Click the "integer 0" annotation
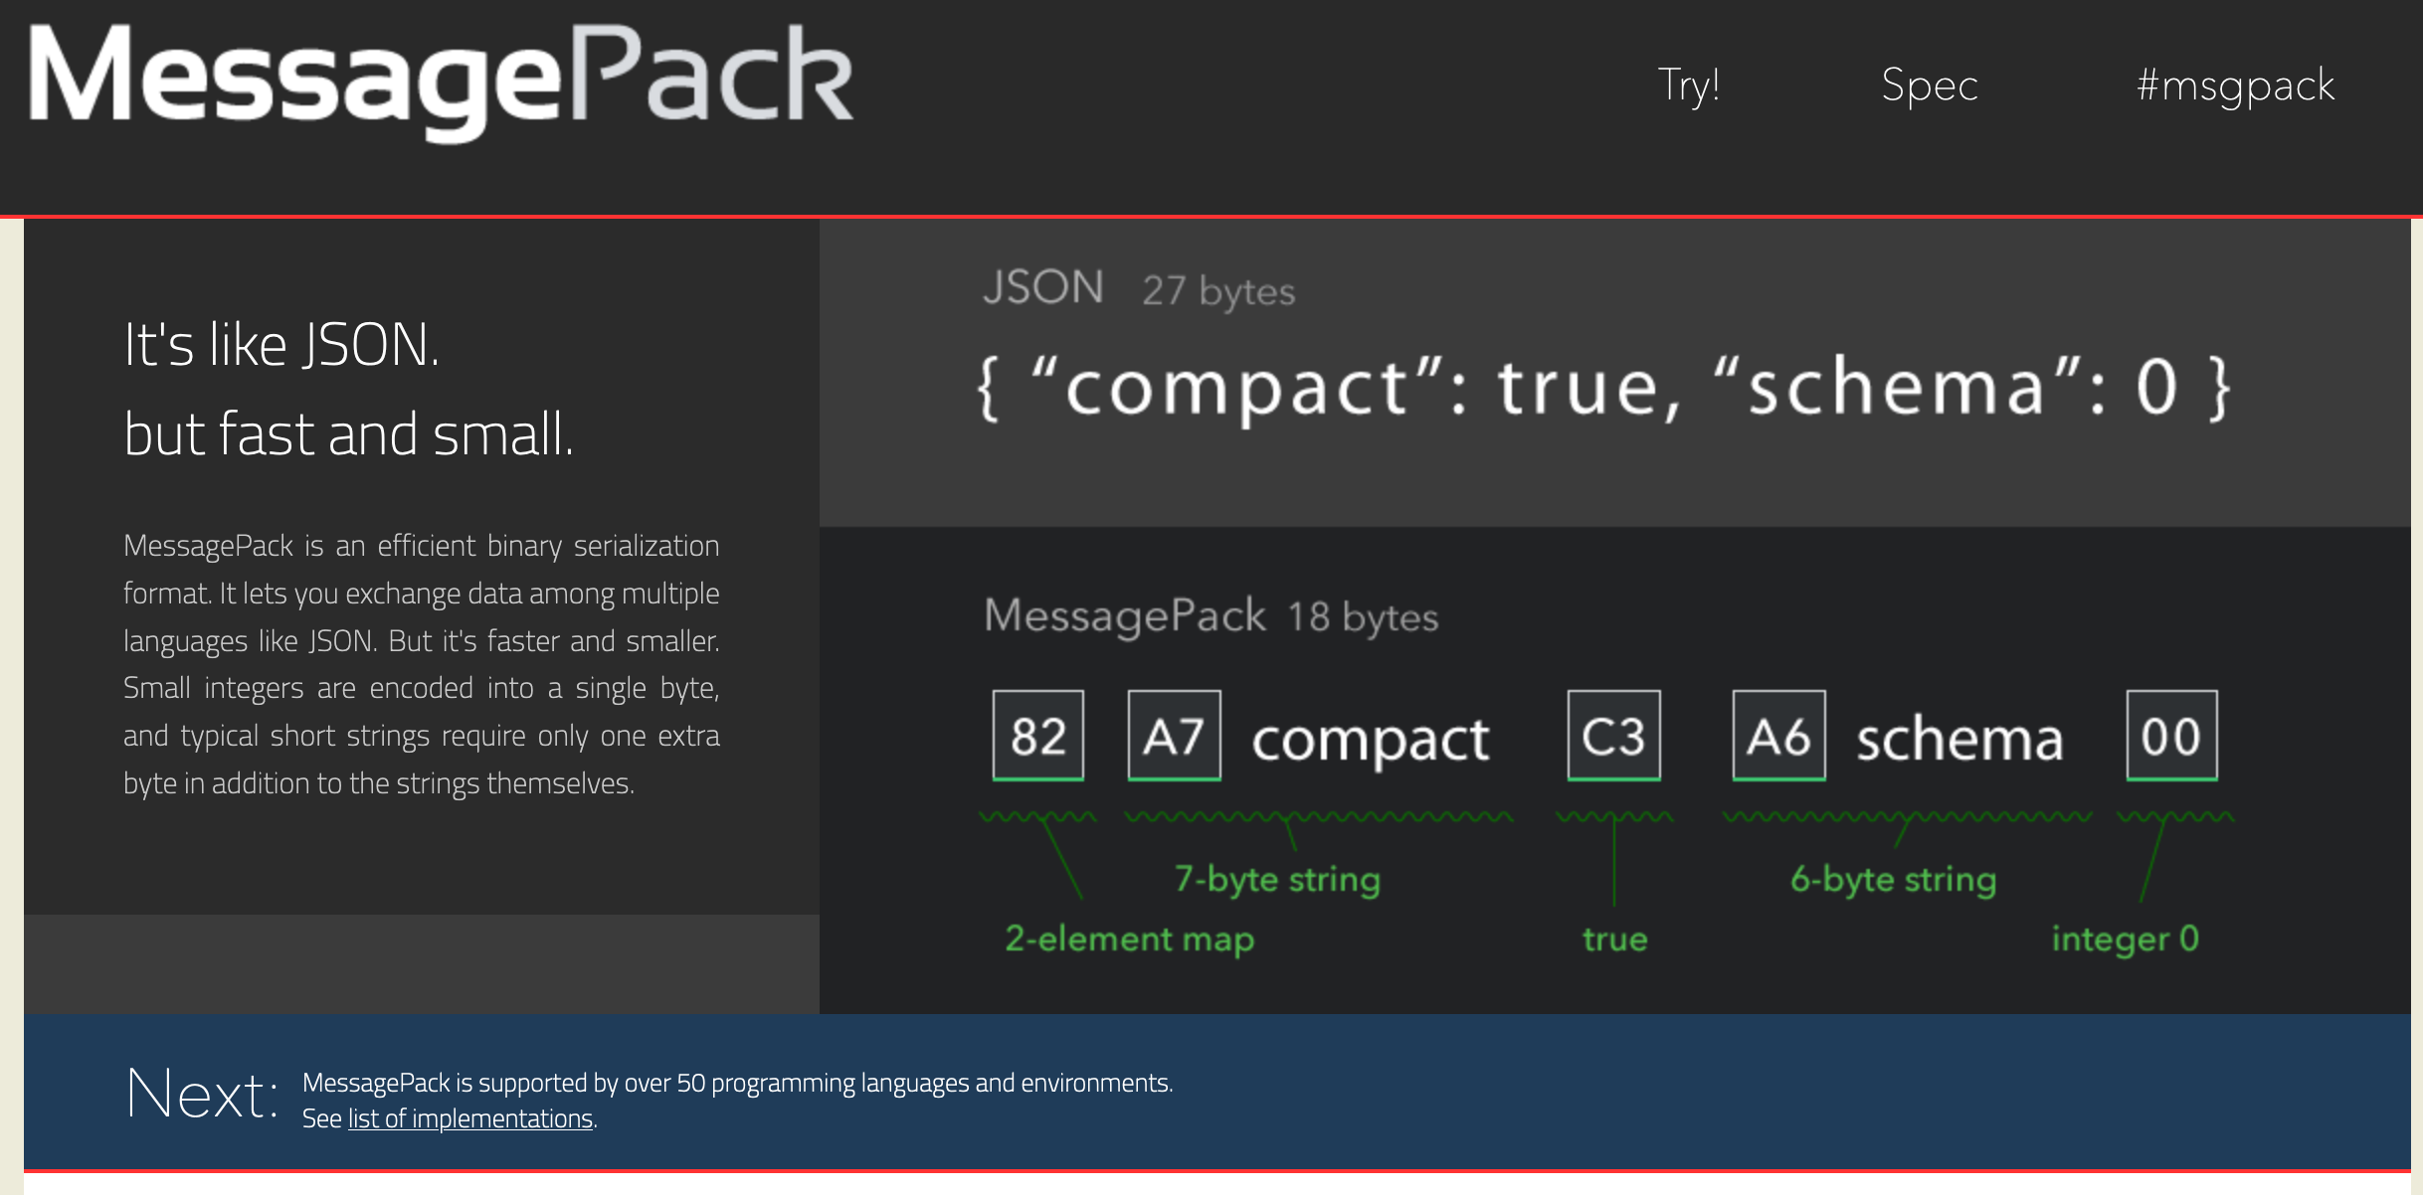 (x=2125, y=939)
